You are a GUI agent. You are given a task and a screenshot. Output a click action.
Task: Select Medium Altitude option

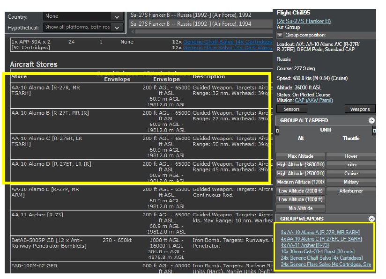tap(301, 182)
